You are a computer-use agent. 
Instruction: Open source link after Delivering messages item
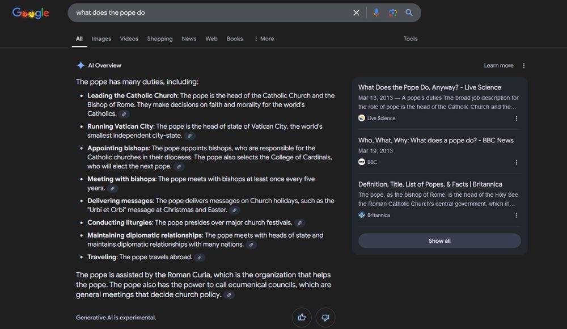(x=234, y=210)
